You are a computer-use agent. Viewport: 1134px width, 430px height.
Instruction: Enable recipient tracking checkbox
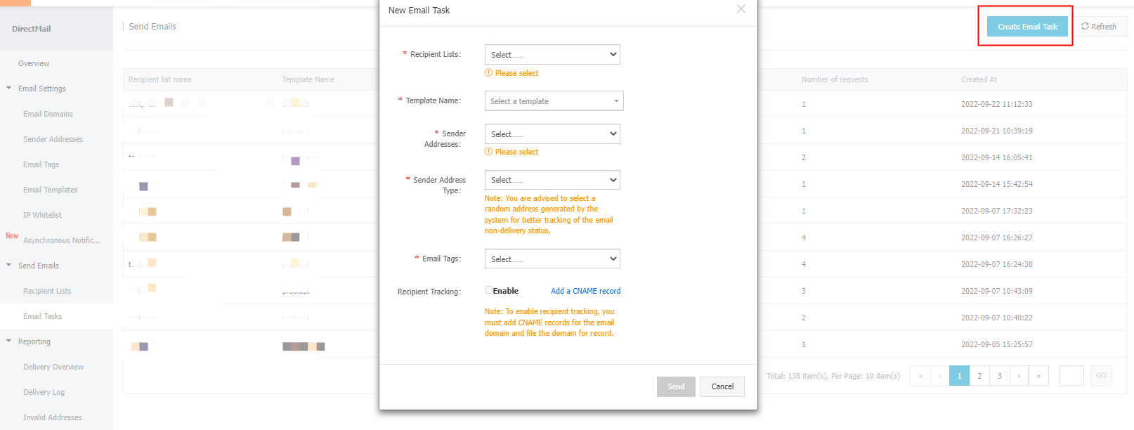tap(488, 290)
